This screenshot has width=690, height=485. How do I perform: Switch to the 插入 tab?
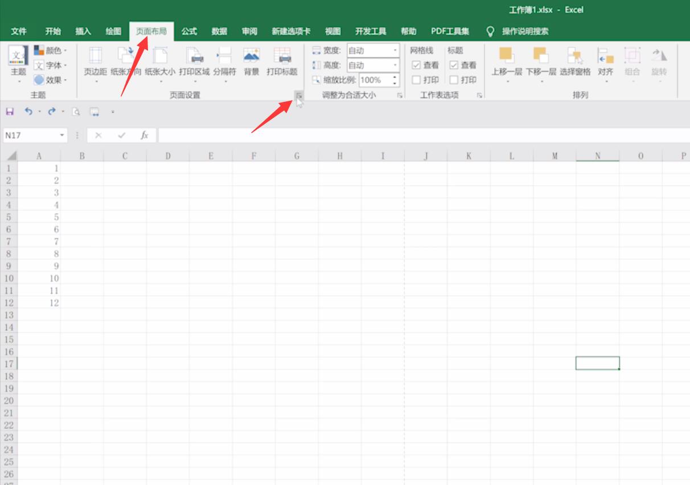pos(83,31)
